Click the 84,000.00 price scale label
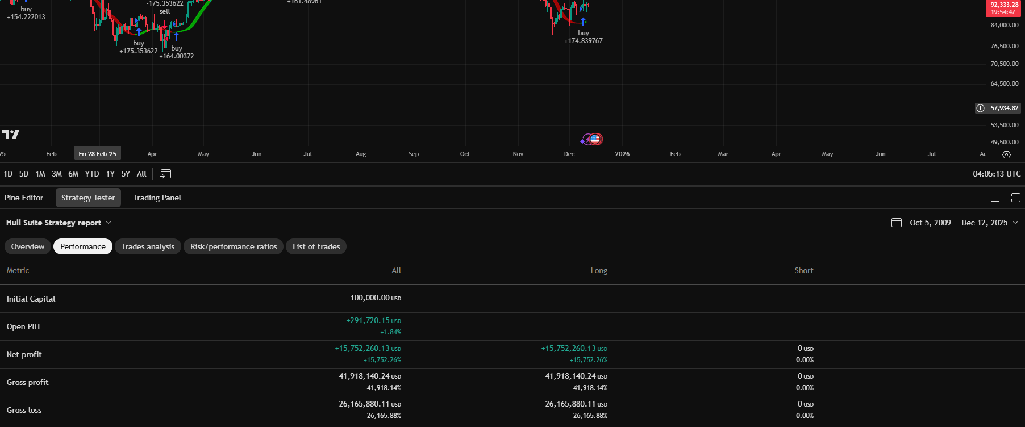The width and height of the screenshot is (1025, 427). [1005, 25]
